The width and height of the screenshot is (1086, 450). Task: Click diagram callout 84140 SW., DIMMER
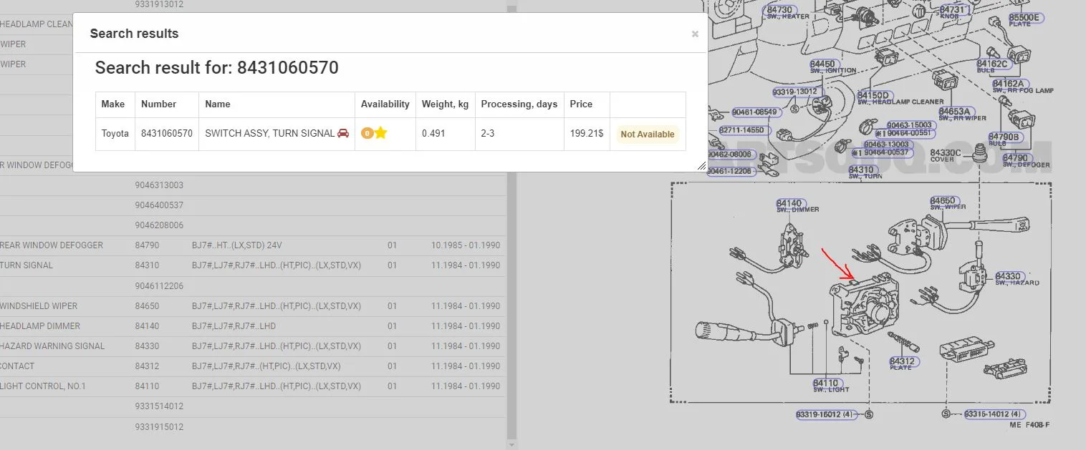790,205
